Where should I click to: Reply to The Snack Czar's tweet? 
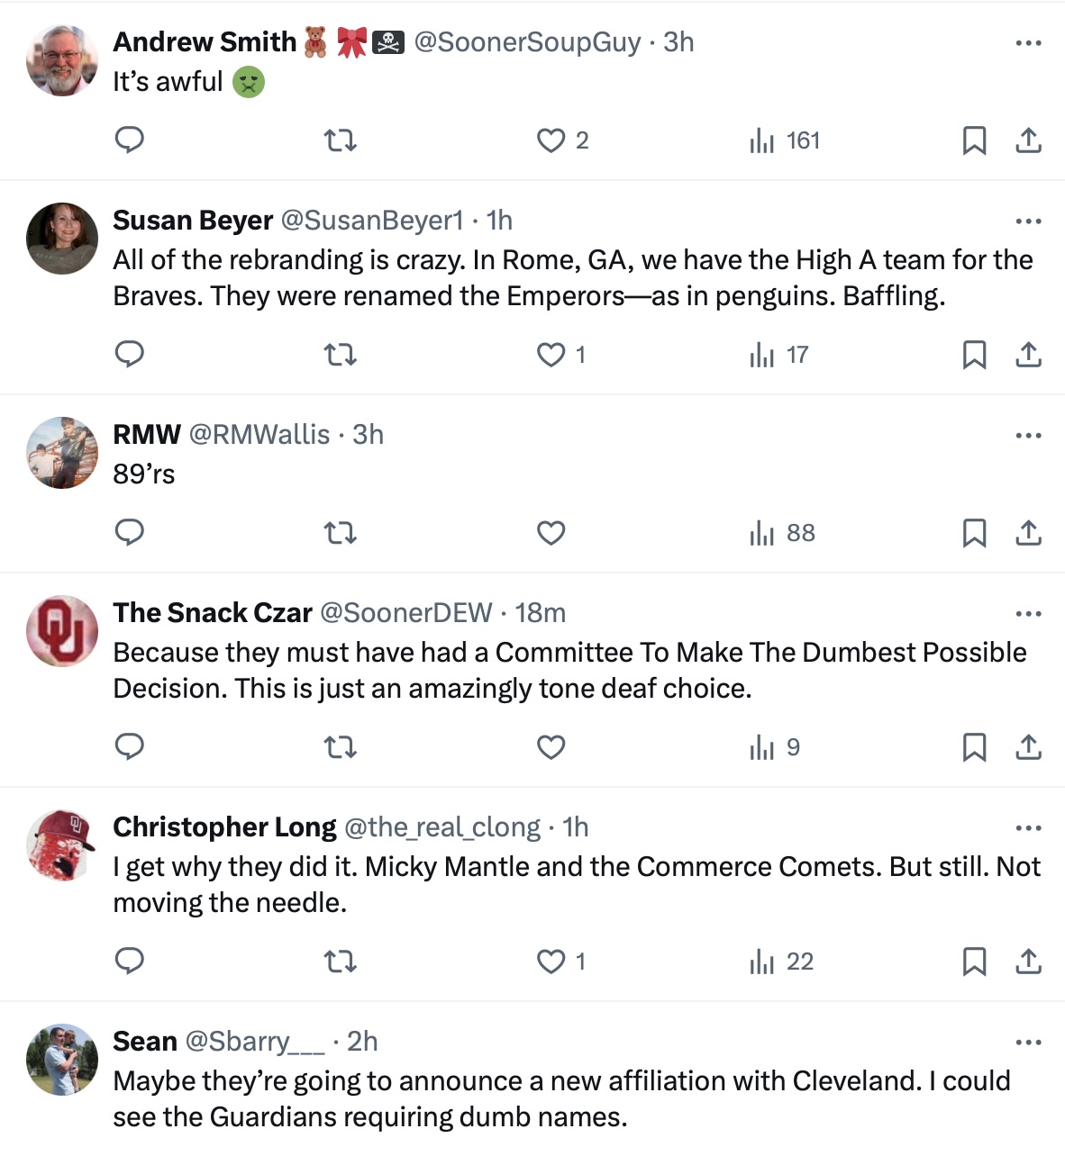pyautogui.click(x=130, y=747)
